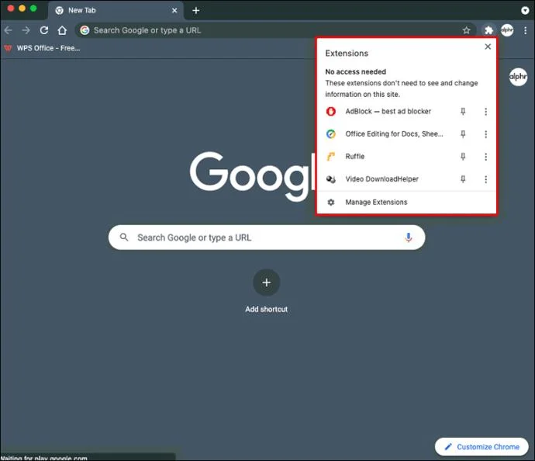This screenshot has height=461, width=535.
Task: Open a new tab with plus button
Action: [196, 11]
